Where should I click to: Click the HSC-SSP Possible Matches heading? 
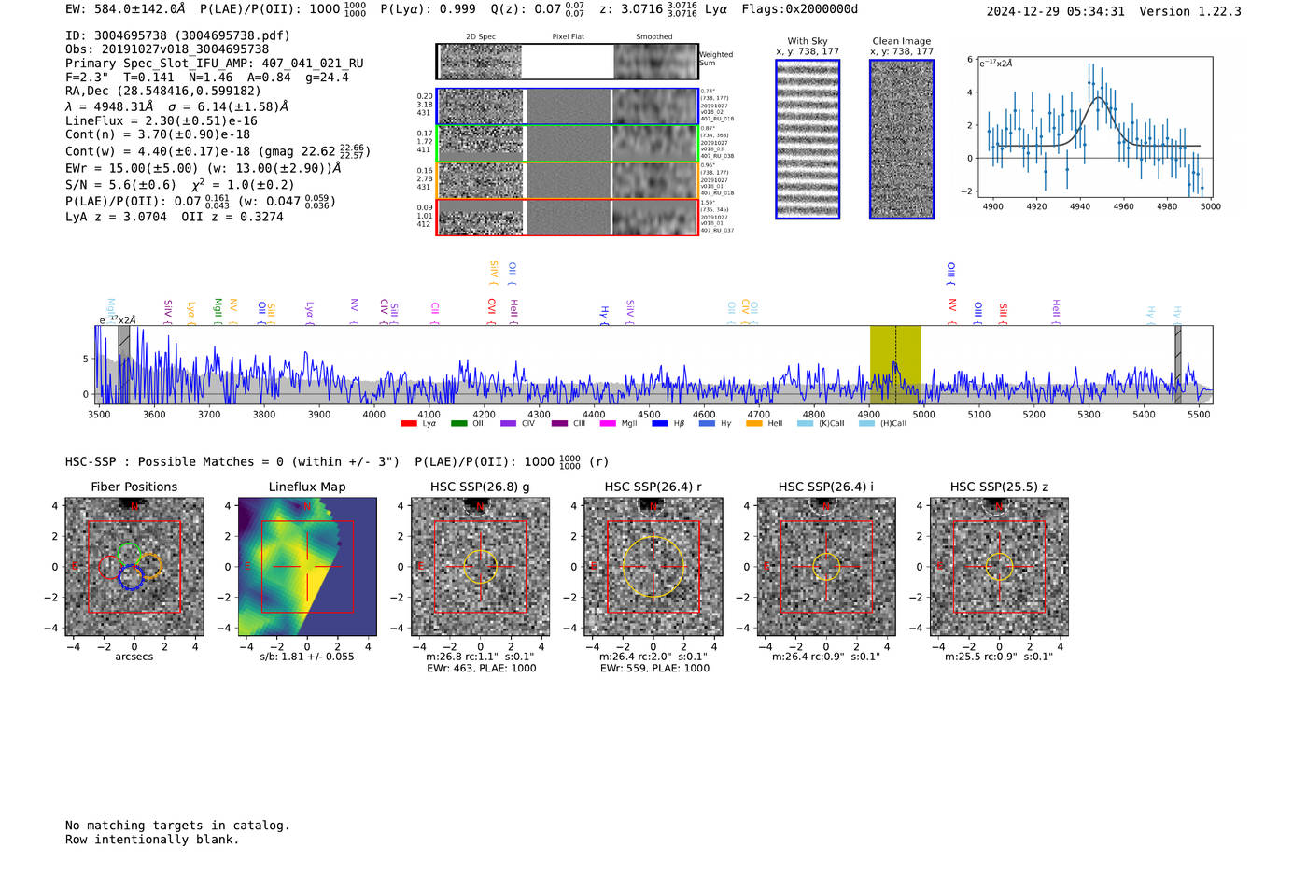232,462
